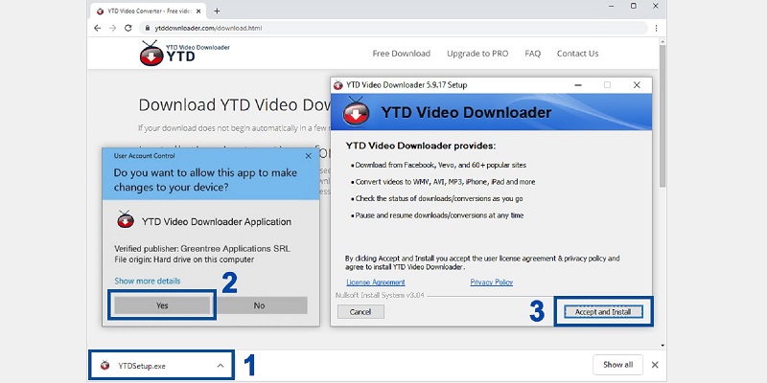Open Chrome's three-dot menu
The image size is (767, 383).
tap(657, 29)
